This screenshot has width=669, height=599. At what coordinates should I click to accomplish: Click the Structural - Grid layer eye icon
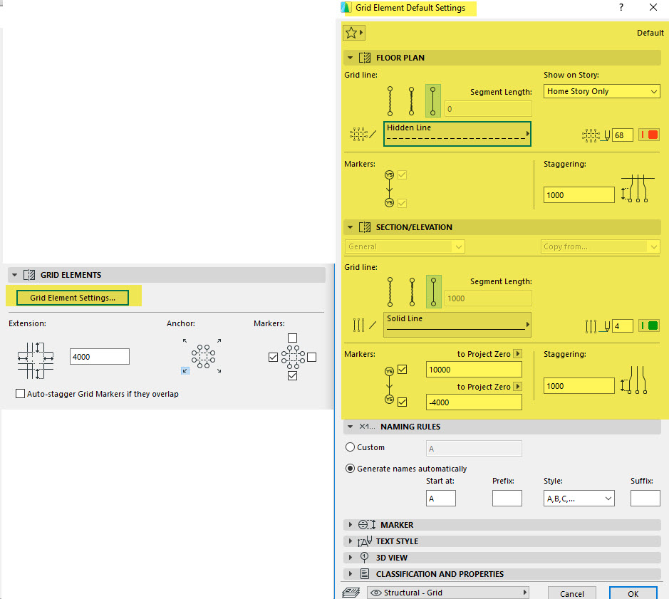375,593
